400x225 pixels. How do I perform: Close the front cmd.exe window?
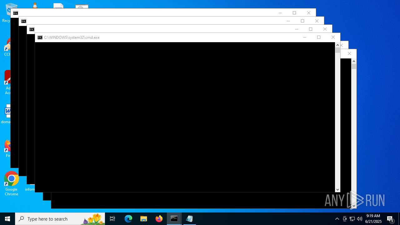click(333, 37)
